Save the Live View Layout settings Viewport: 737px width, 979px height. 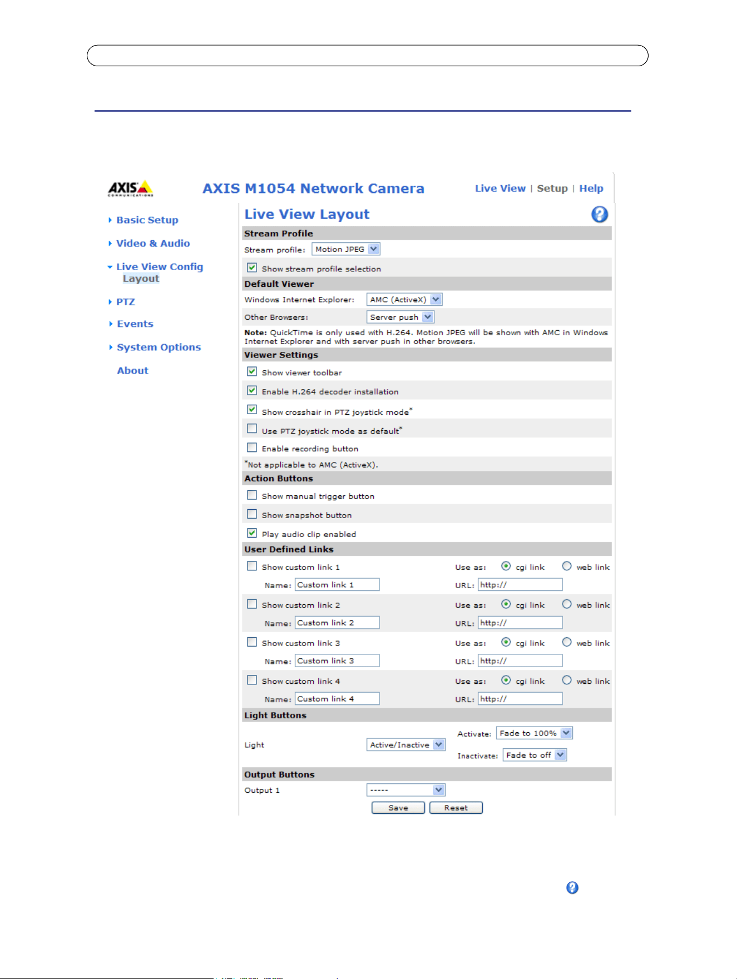click(398, 808)
